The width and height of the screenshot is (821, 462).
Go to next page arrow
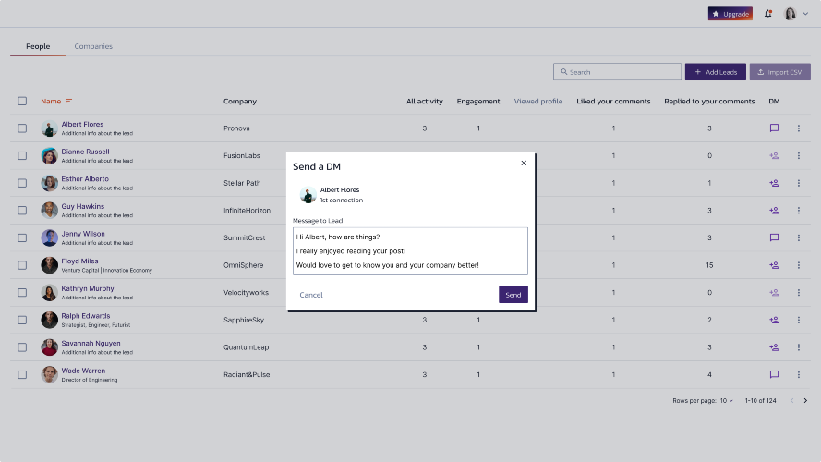coord(805,401)
